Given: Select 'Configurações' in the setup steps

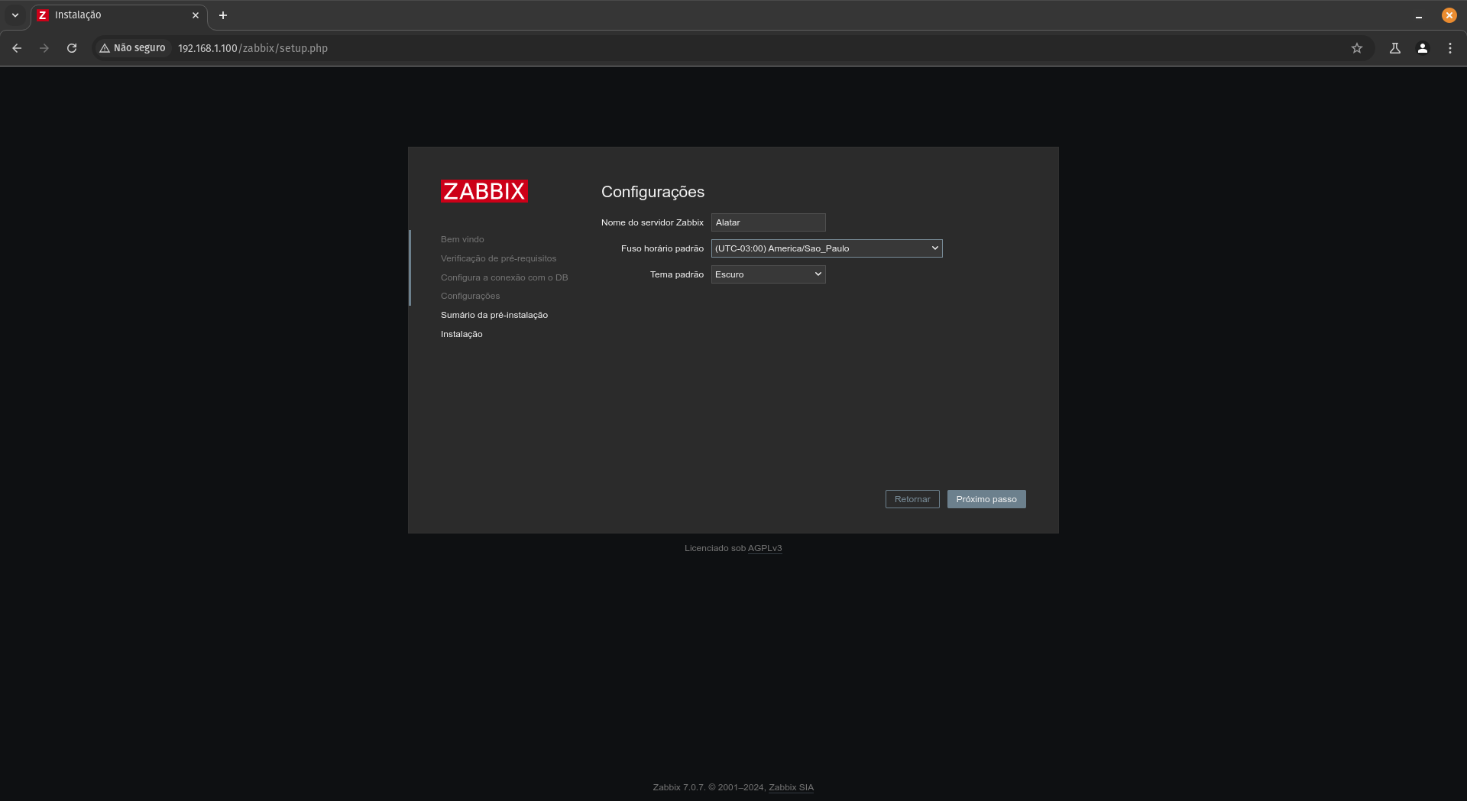Looking at the screenshot, I should click(x=470, y=296).
